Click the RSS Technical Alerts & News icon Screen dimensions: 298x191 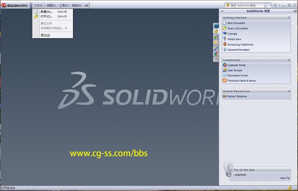(224, 81)
